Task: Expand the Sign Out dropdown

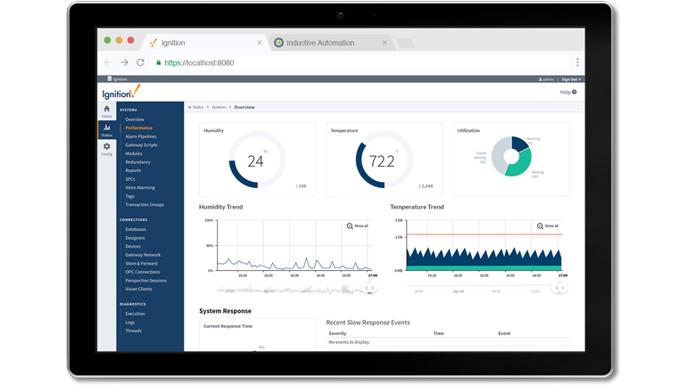Action: pyautogui.click(x=571, y=79)
